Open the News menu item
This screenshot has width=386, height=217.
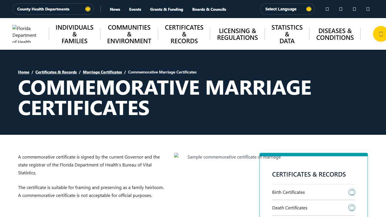115,9
